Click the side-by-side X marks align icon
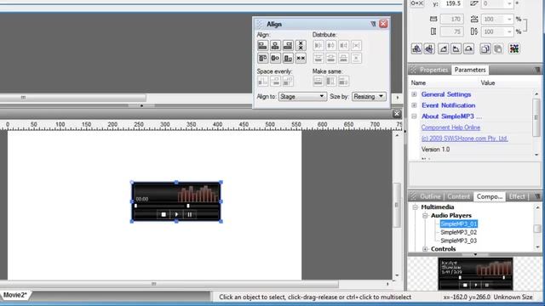The height and width of the screenshot is (306, 545). (x=301, y=59)
